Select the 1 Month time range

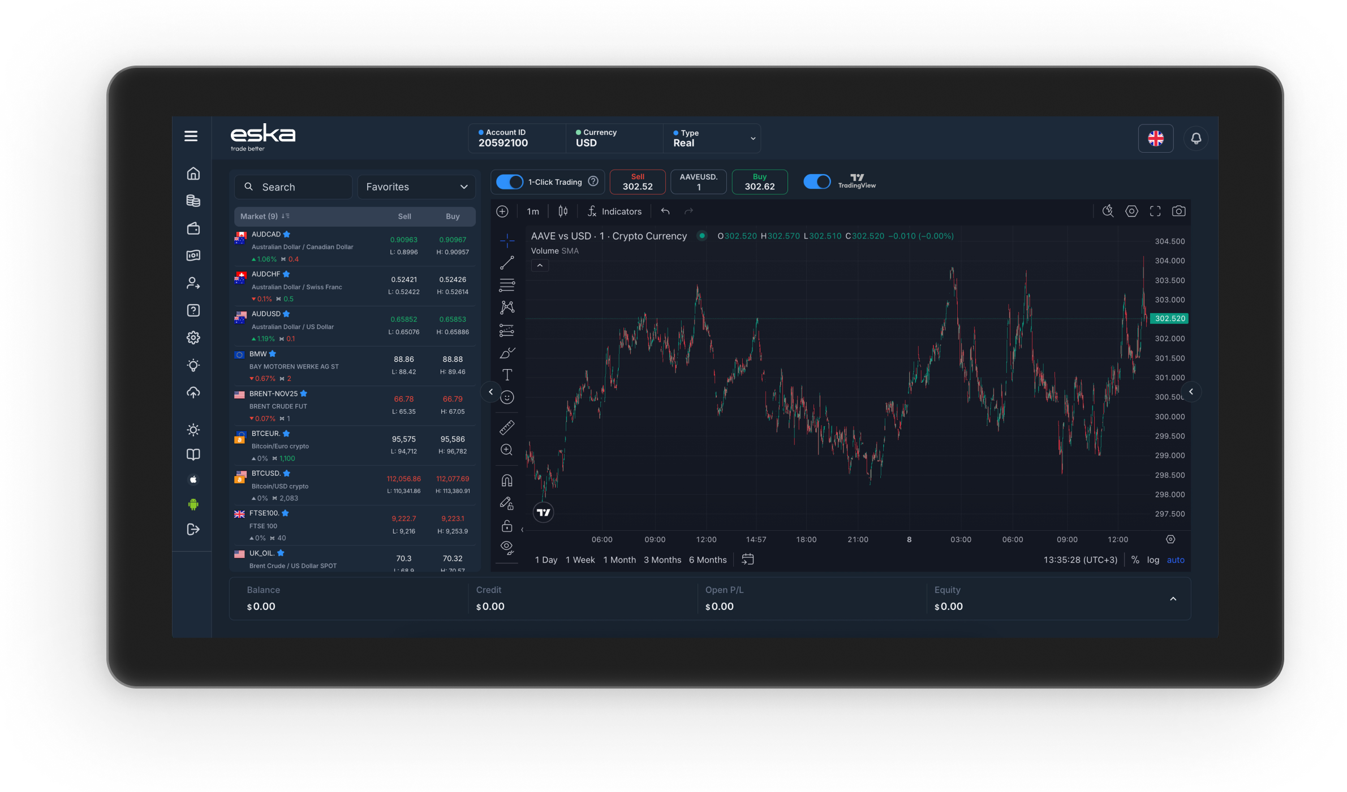[619, 560]
